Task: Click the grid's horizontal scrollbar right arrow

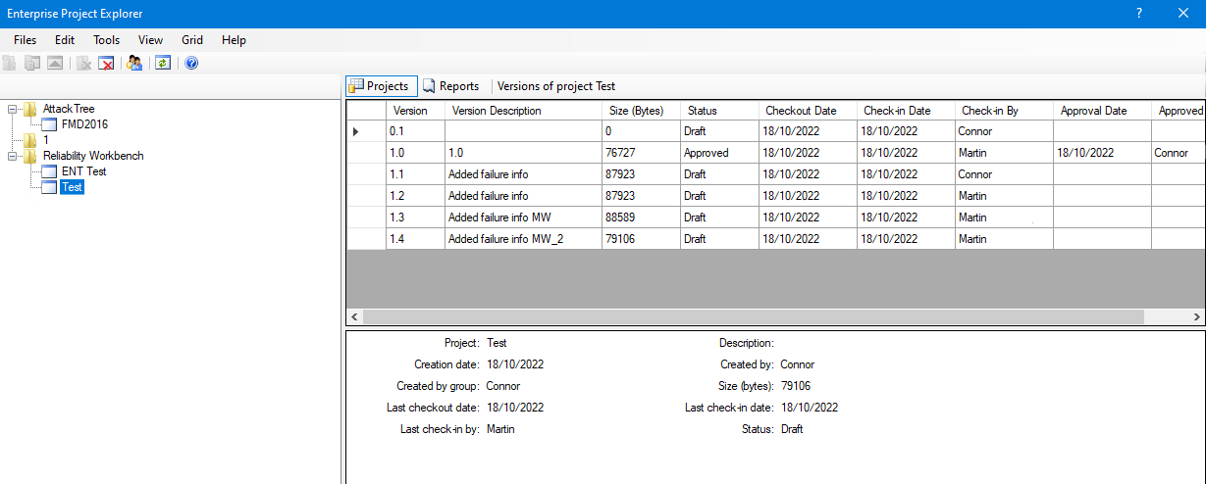Action: [1196, 317]
